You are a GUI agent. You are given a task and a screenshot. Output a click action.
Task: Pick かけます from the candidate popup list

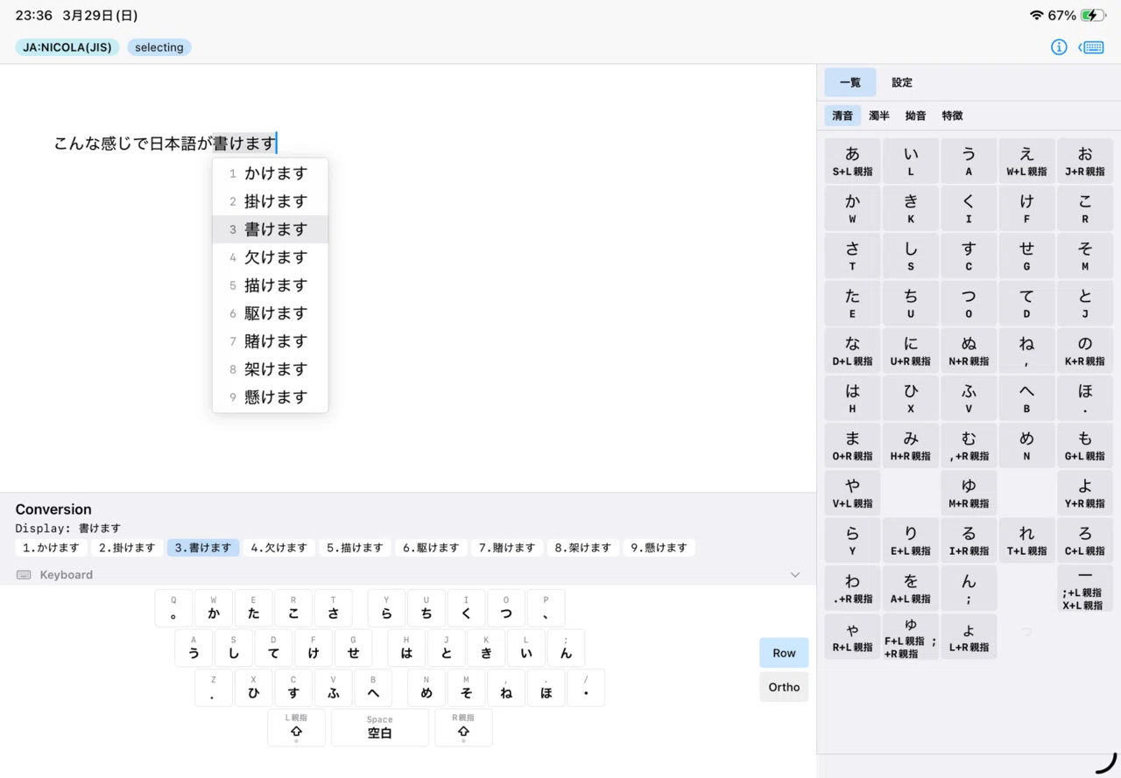[x=271, y=173]
